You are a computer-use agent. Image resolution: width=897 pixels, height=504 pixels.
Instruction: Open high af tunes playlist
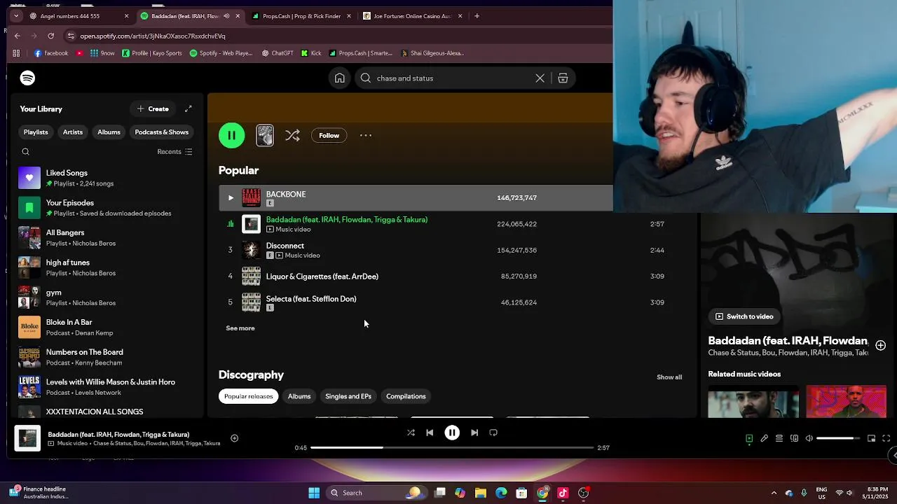tap(107, 267)
